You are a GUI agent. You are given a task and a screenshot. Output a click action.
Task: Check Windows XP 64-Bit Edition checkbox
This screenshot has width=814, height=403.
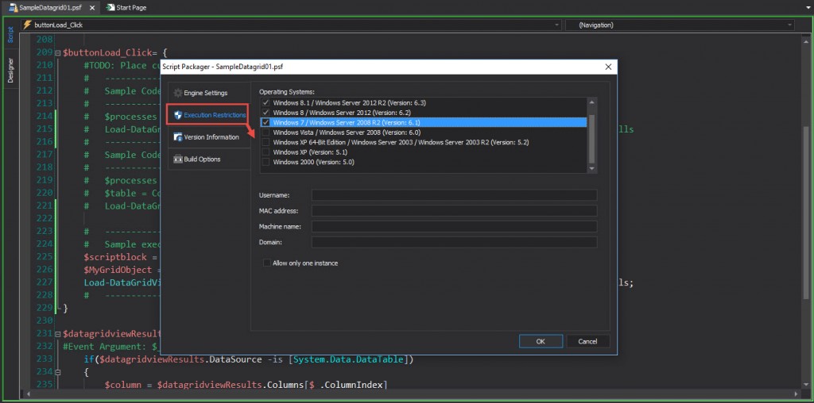[266, 142]
